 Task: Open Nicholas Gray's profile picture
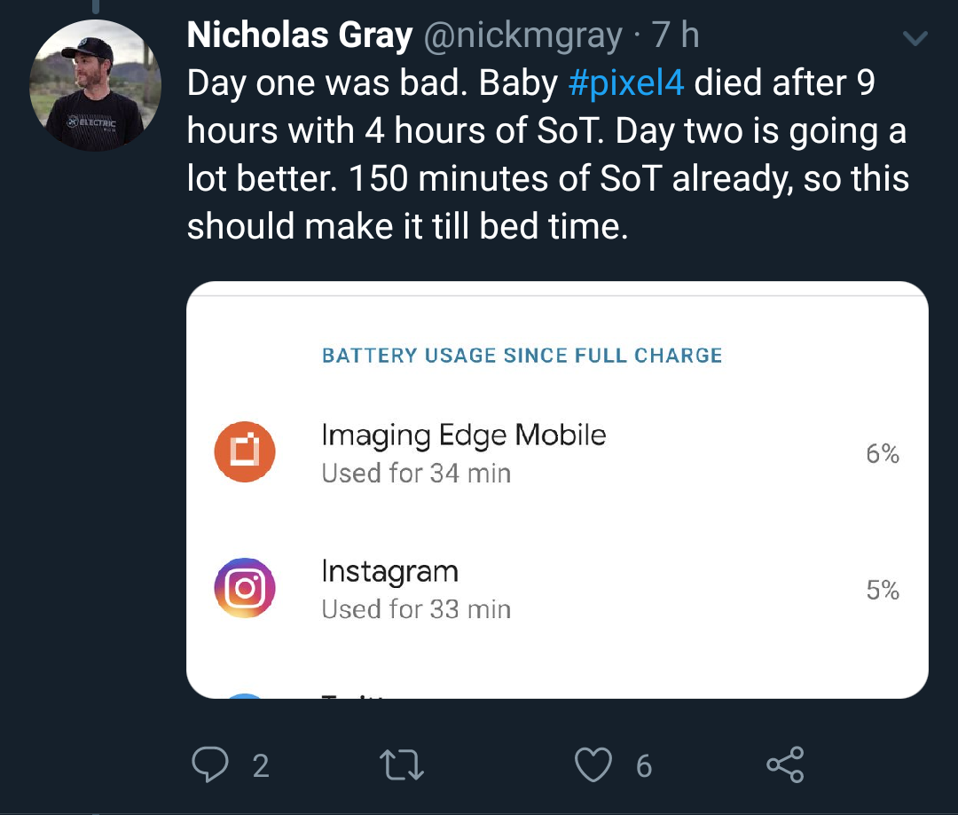click(x=95, y=85)
